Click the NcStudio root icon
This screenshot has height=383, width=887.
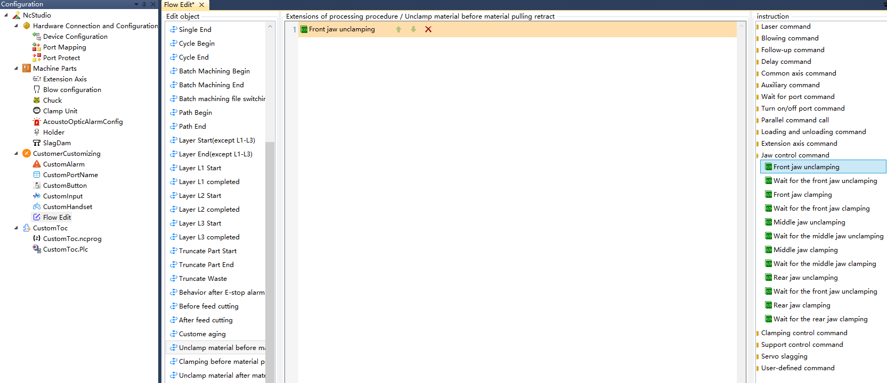pos(17,15)
